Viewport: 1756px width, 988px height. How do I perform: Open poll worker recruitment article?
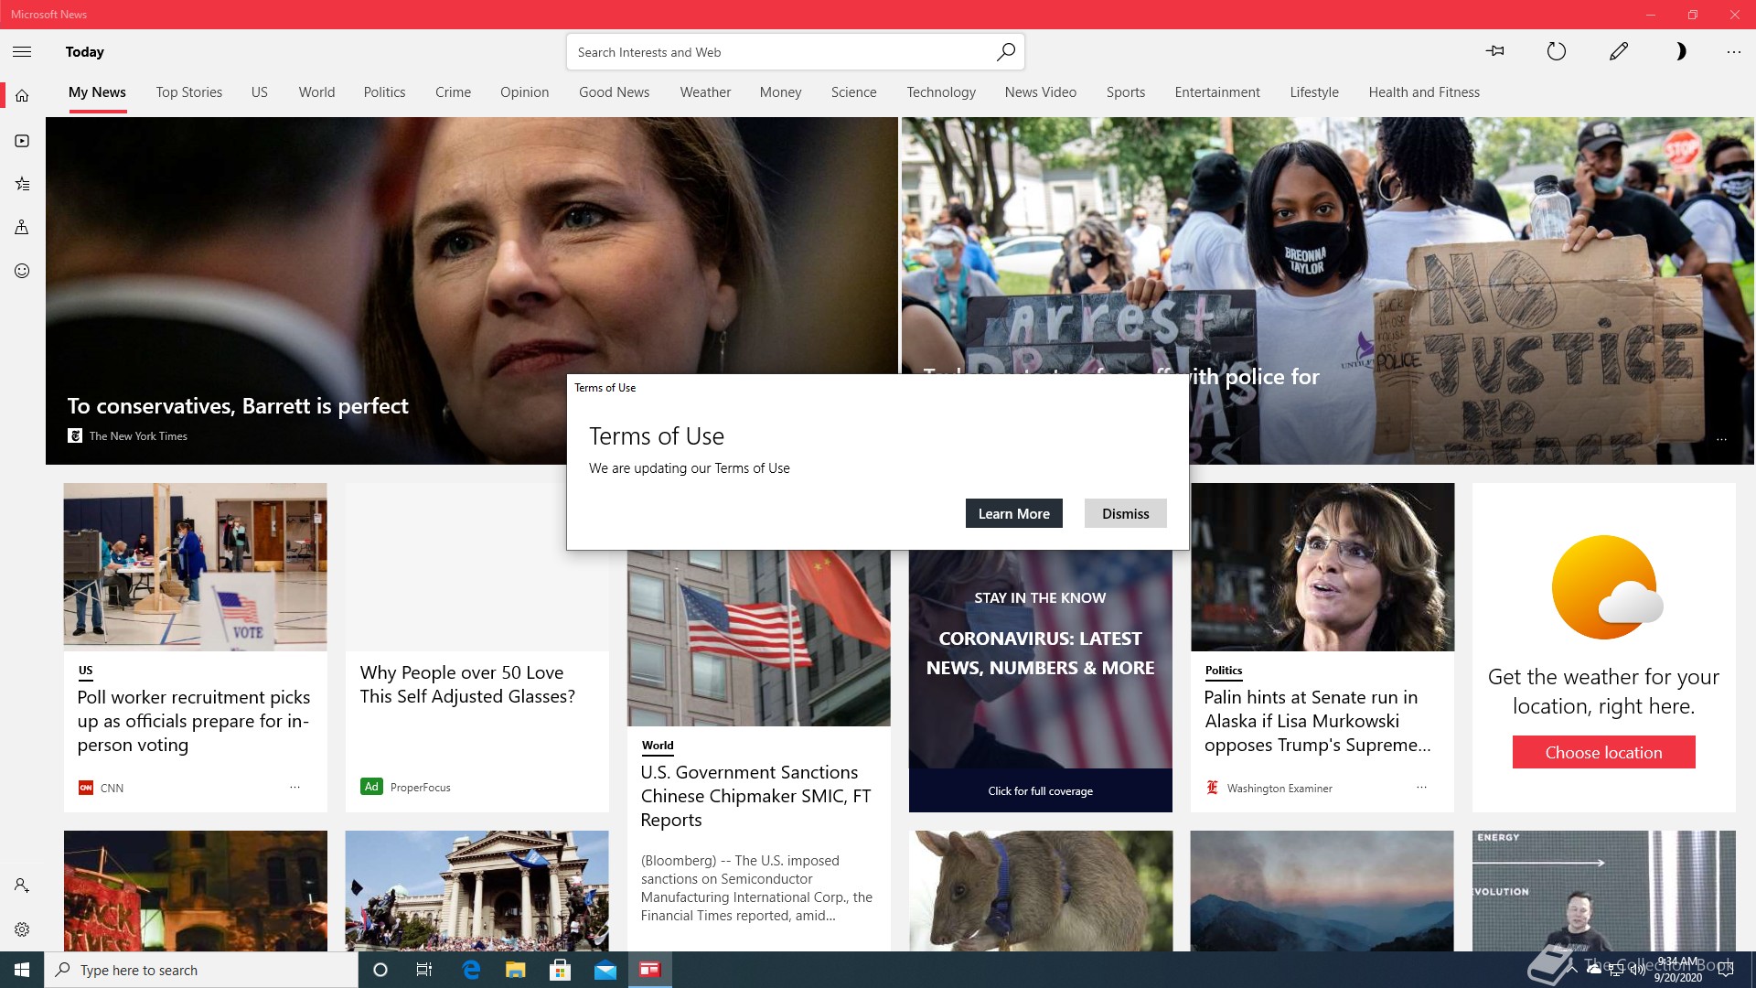[194, 721]
